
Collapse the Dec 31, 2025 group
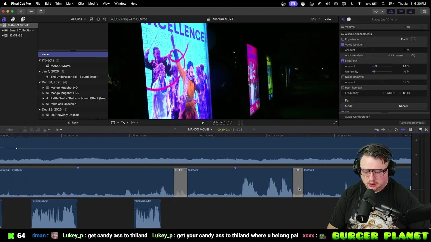click(40, 82)
